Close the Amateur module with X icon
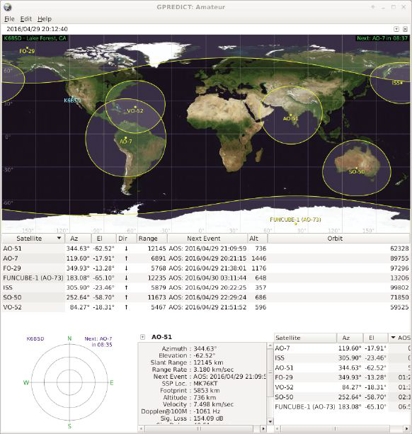The image size is (412, 434). point(405,29)
